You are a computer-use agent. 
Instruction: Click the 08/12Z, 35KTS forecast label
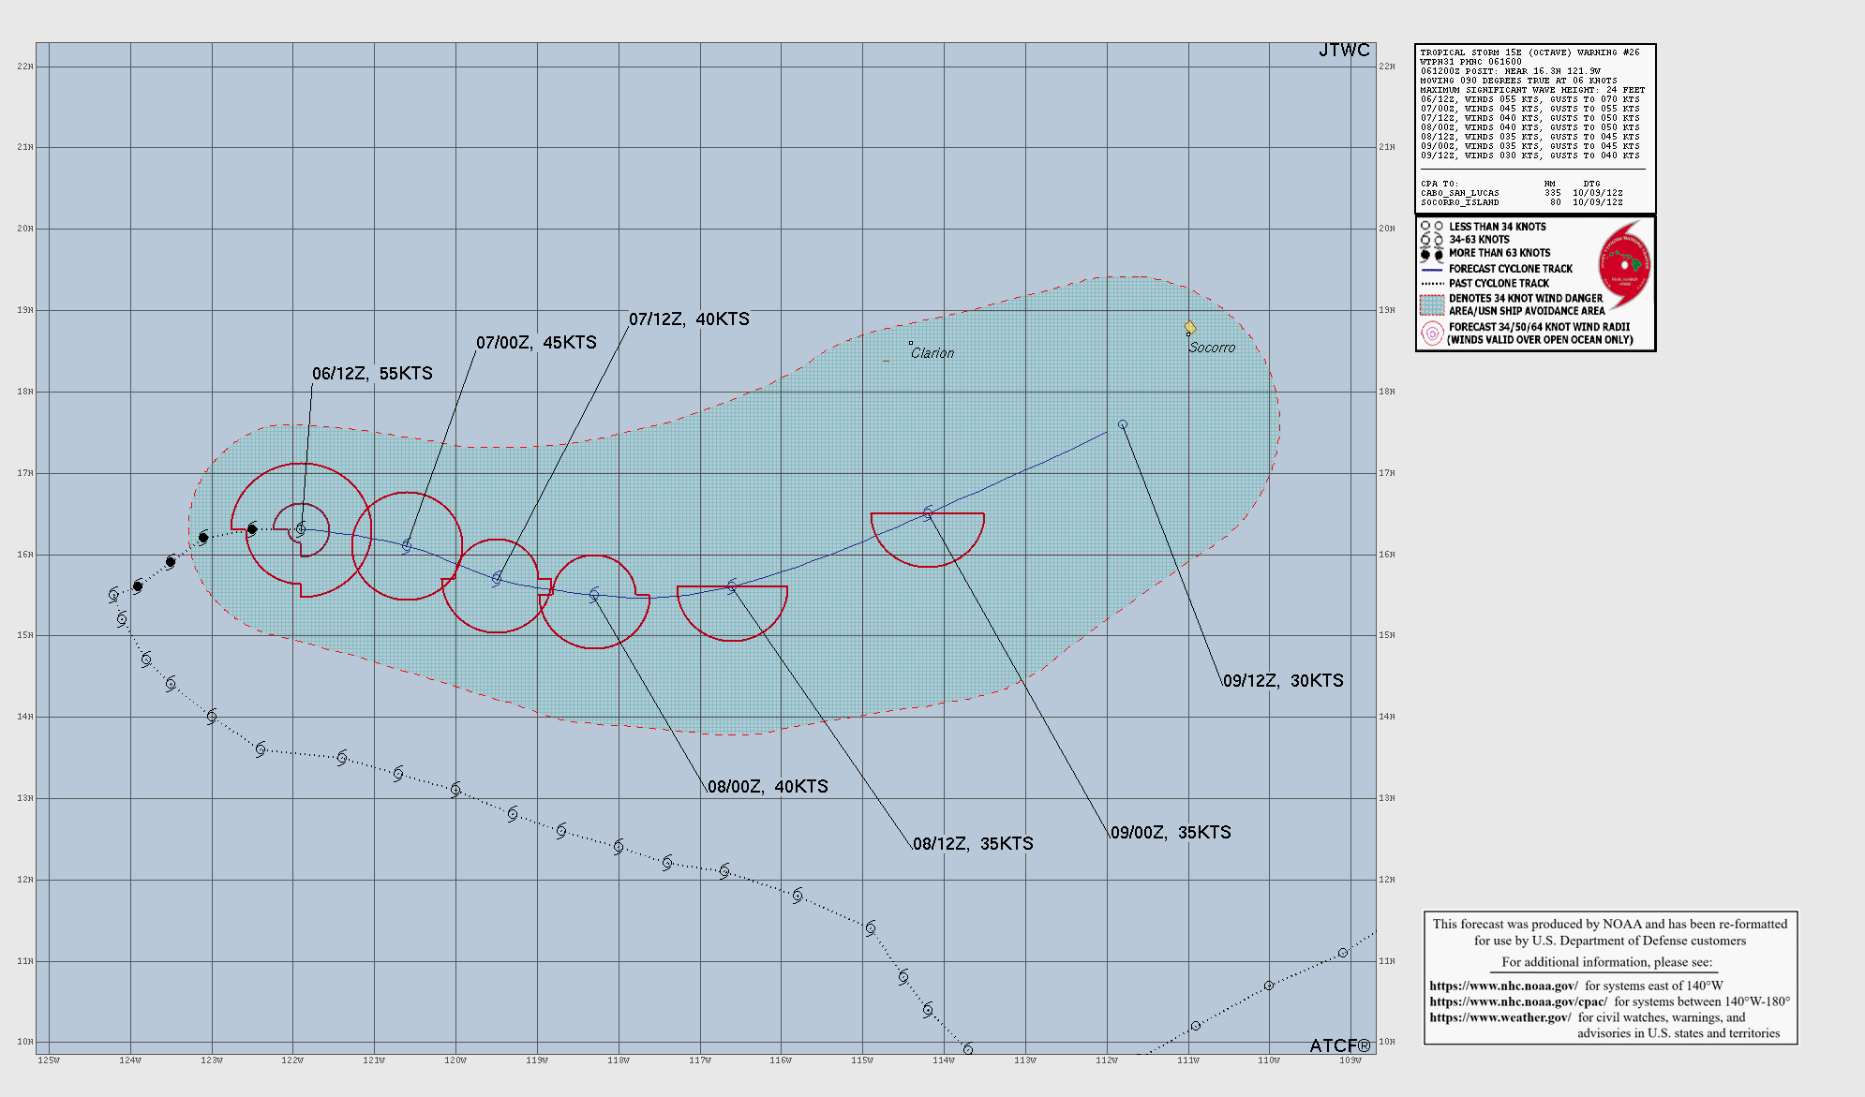(973, 844)
